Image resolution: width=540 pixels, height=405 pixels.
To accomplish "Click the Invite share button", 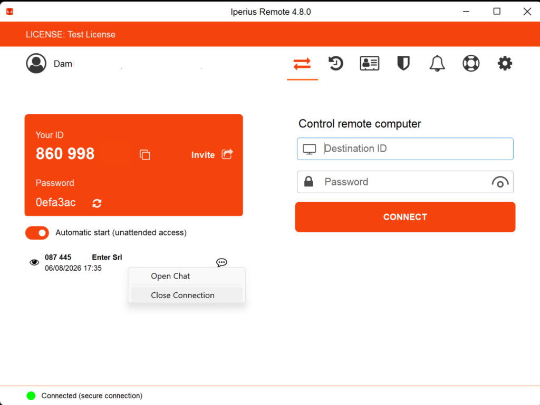I will (x=212, y=154).
